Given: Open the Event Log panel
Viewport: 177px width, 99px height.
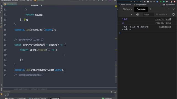Looking at the screenshot, I should 107,98.
